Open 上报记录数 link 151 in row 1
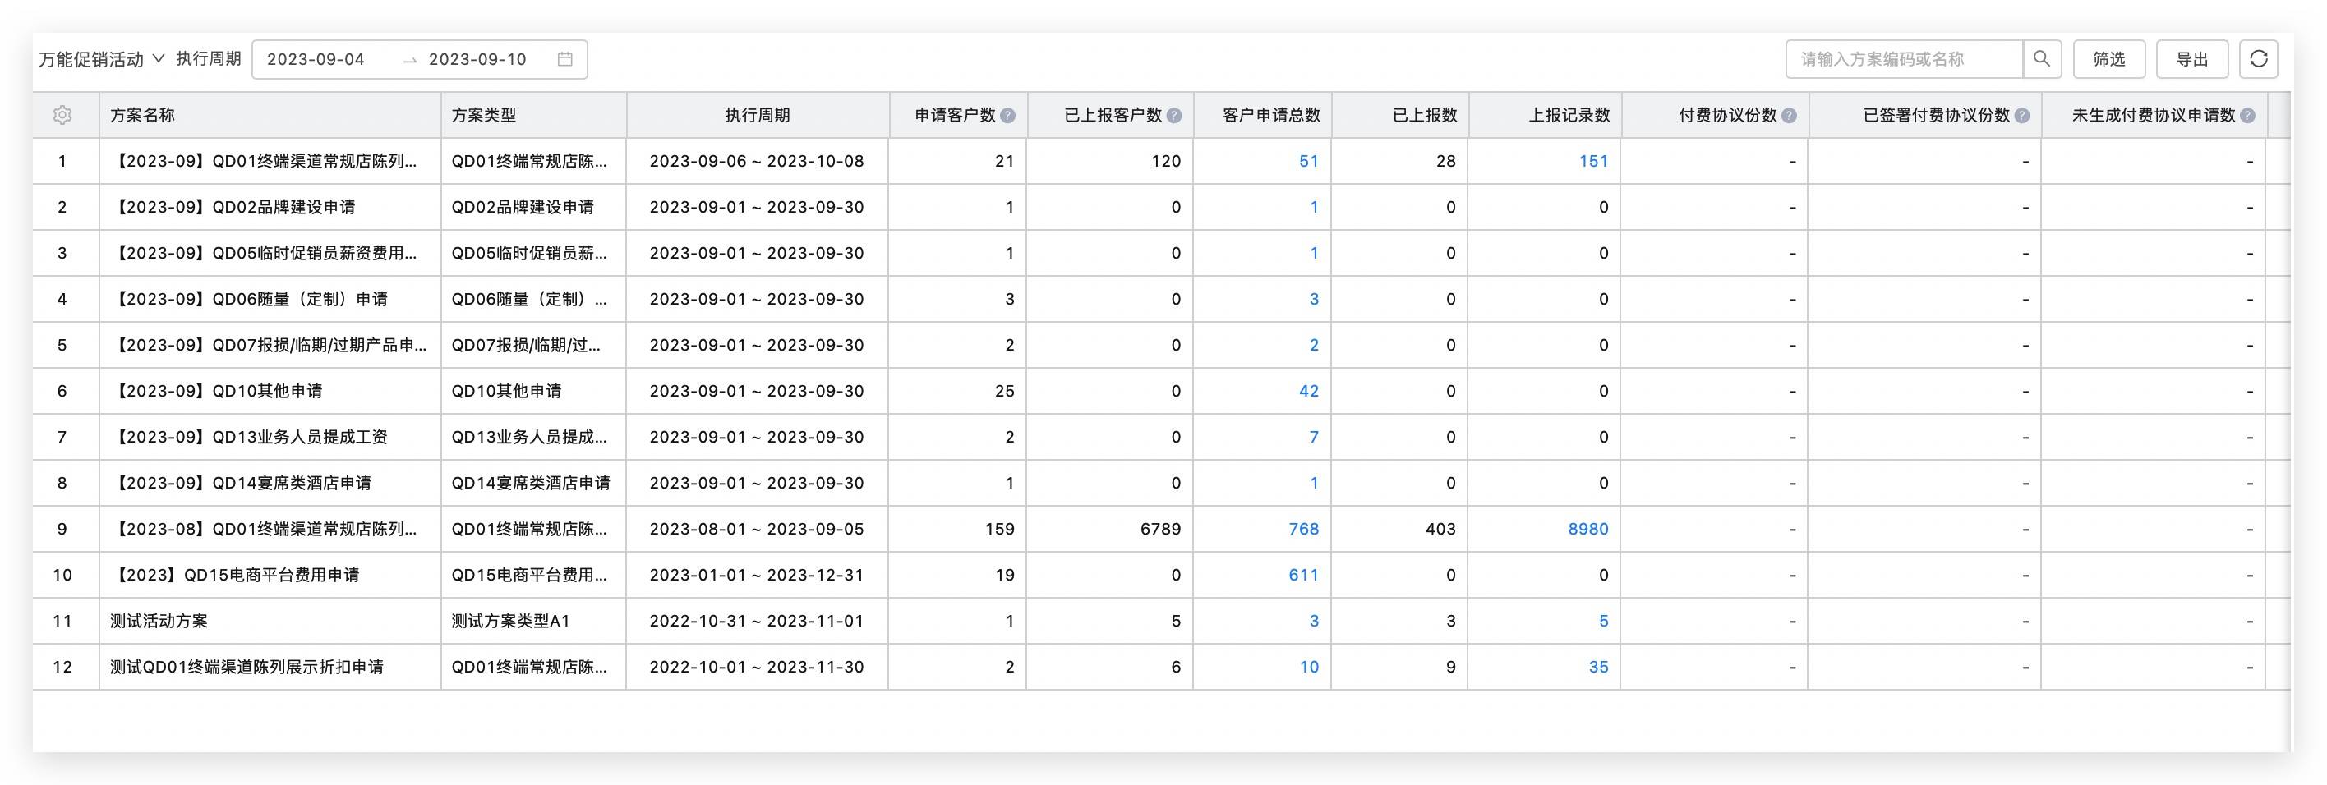 1593,161
